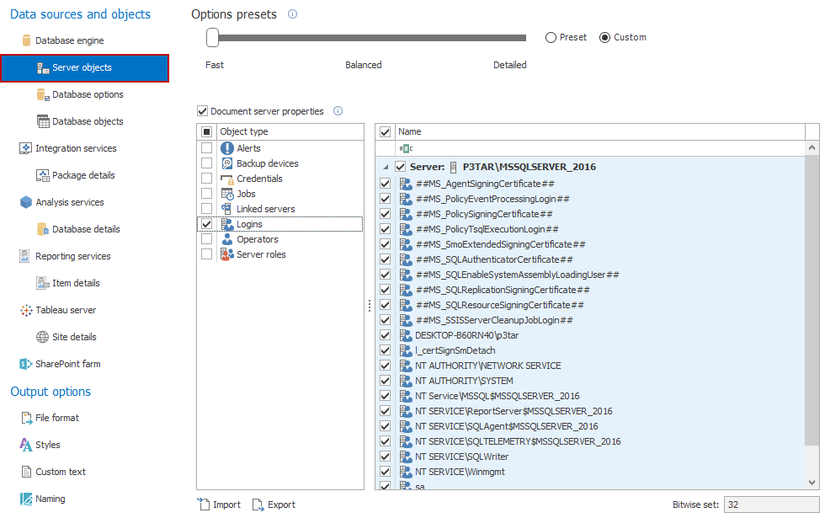
Task: Toggle the Object type header checkbox
Action: [x=207, y=131]
